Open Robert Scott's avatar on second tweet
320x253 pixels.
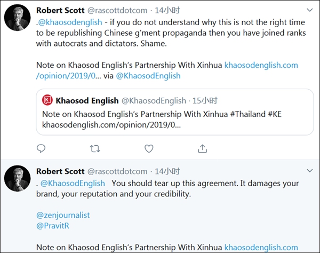click(x=17, y=178)
